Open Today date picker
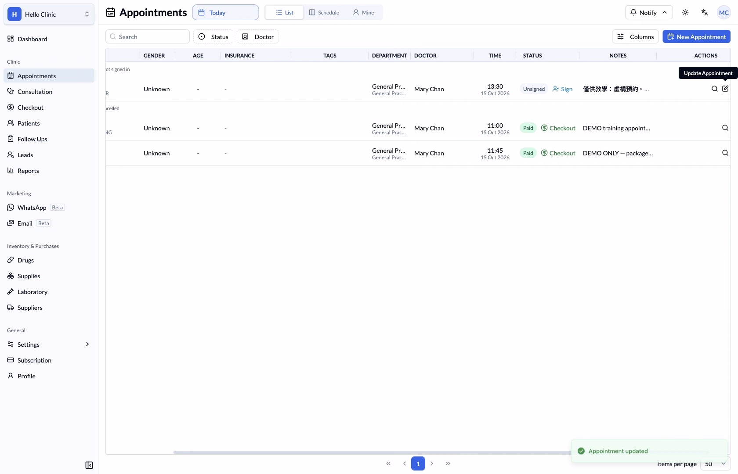This screenshot has height=474, width=738. [225, 12]
